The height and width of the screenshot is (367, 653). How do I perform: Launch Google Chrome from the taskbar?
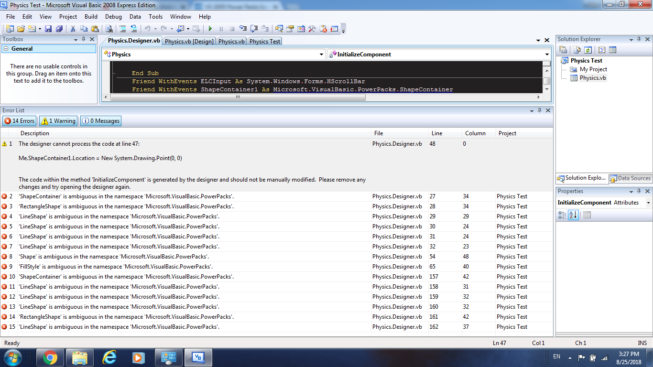50,357
